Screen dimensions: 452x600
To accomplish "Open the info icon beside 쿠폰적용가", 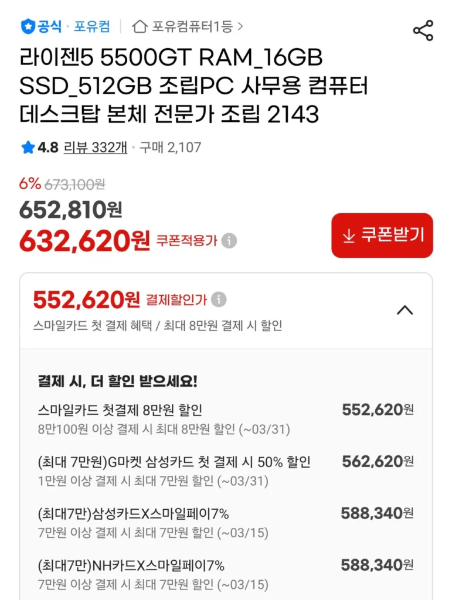I will click(x=228, y=240).
